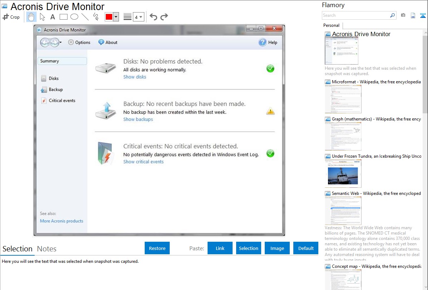
Task: Click the camera snapshot icon
Action: coord(403,15)
